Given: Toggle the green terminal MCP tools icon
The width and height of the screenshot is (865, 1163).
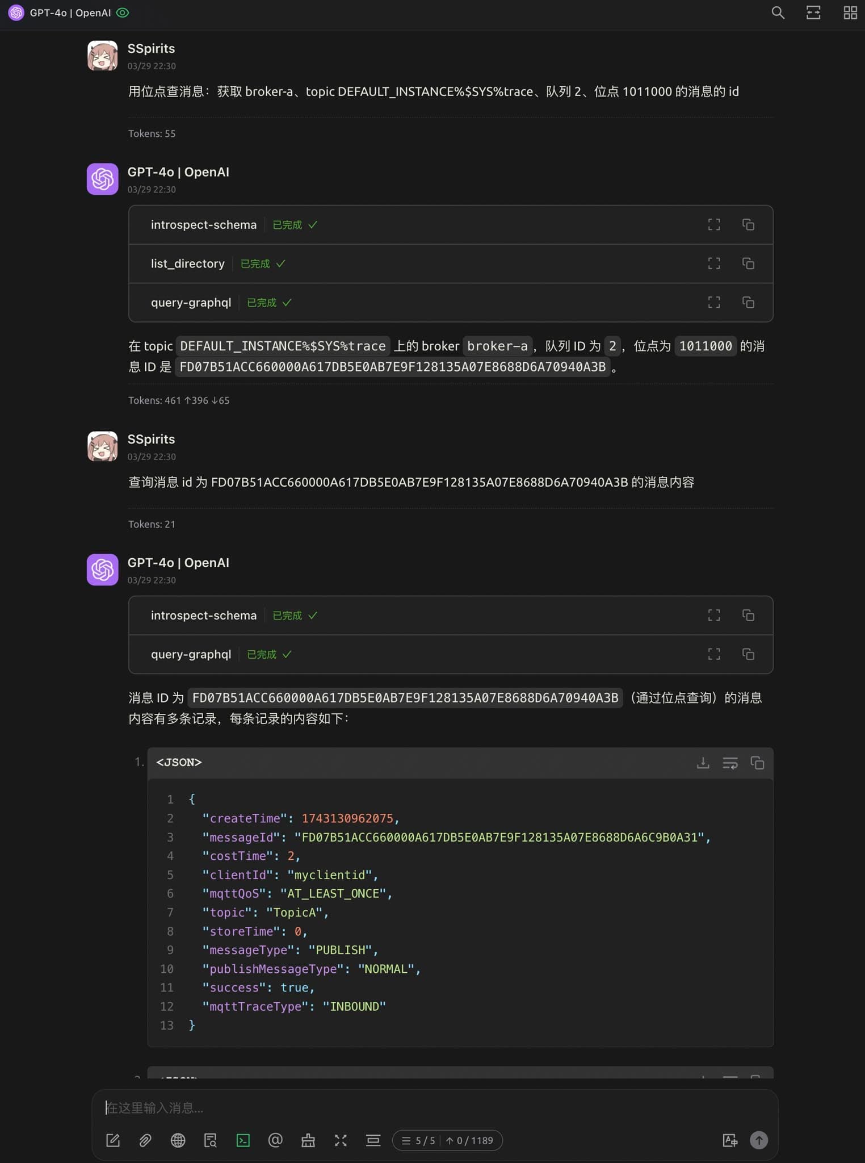Looking at the screenshot, I should [243, 1140].
